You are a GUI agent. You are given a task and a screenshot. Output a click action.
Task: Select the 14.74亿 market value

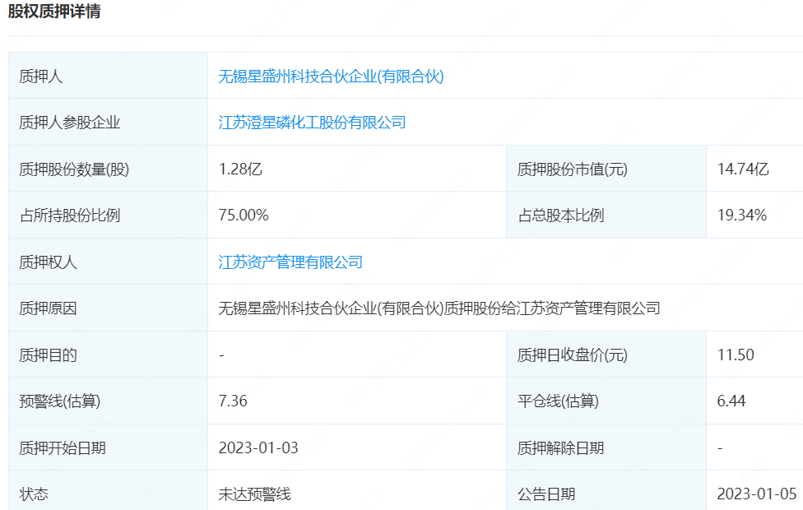(743, 169)
